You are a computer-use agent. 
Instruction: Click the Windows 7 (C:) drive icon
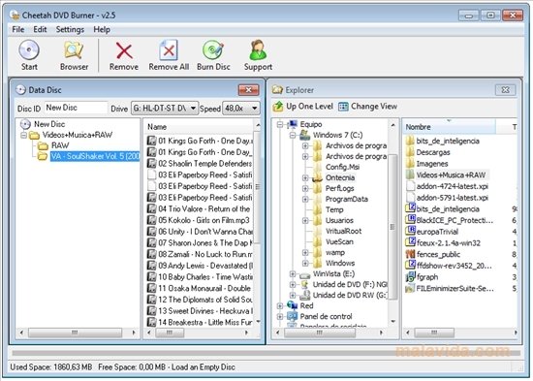tap(305, 135)
